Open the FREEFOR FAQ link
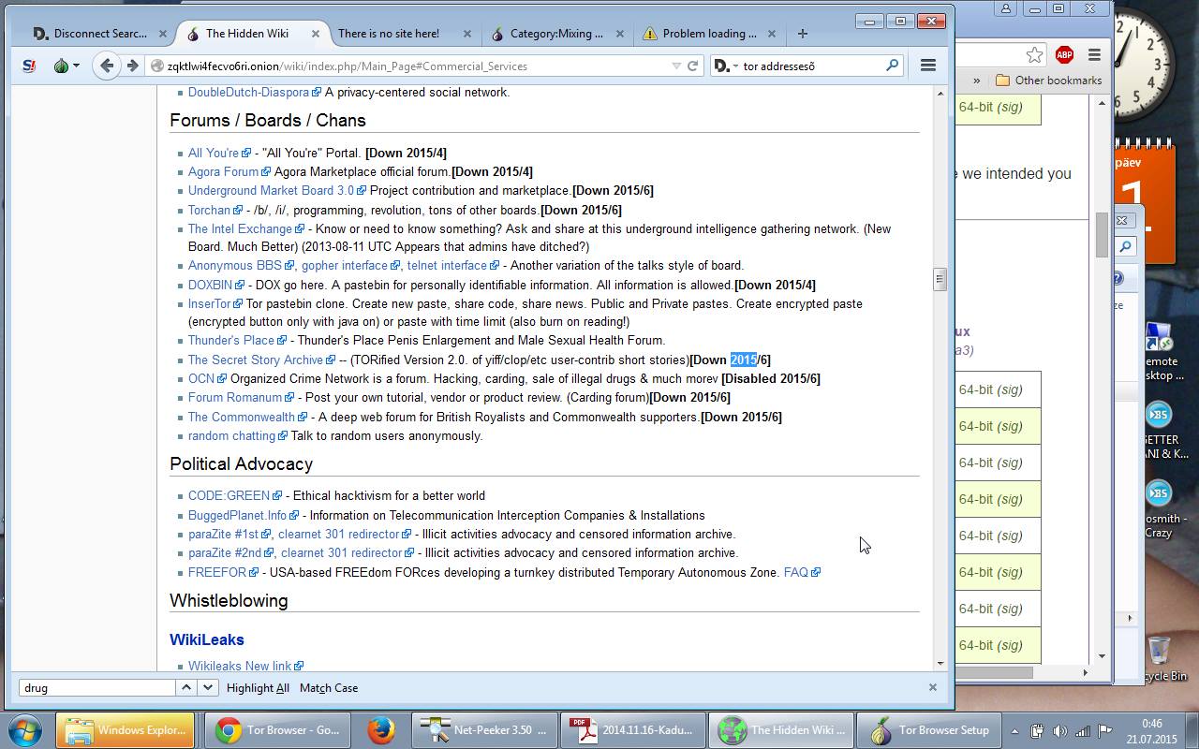This screenshot has width=1199, height=749. coord(795,573)
